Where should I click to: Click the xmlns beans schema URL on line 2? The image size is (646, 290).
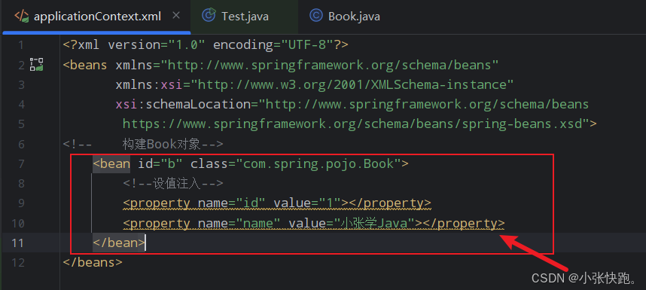[x=330, y=65]
